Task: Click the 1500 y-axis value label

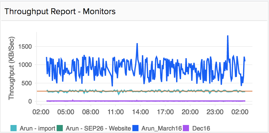Action: 26,46
